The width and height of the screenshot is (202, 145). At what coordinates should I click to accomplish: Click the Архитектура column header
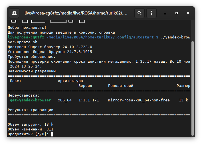tap(70, 81)
